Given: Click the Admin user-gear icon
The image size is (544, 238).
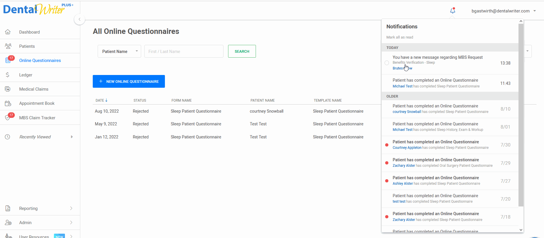Looking at the screenshot, I should (8, 222).
